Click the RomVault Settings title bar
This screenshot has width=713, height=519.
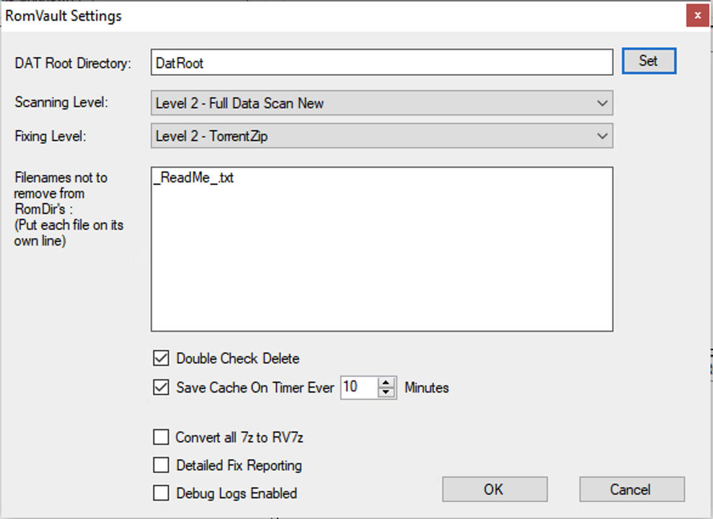[304, 16]
